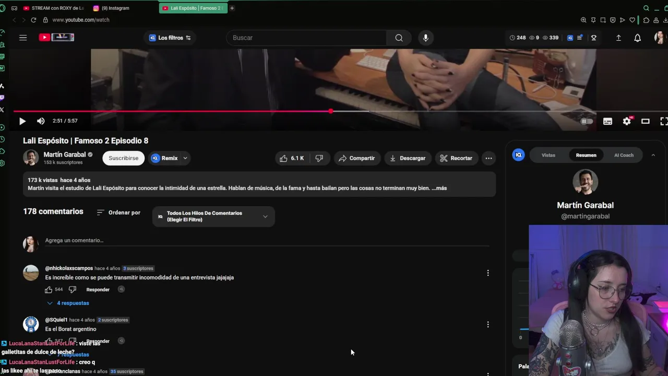Image resolution: width=668 pixels, height=376 pixels.
Task: Open the @SQuiel1 commenter avatar
Action: (31, 324)
